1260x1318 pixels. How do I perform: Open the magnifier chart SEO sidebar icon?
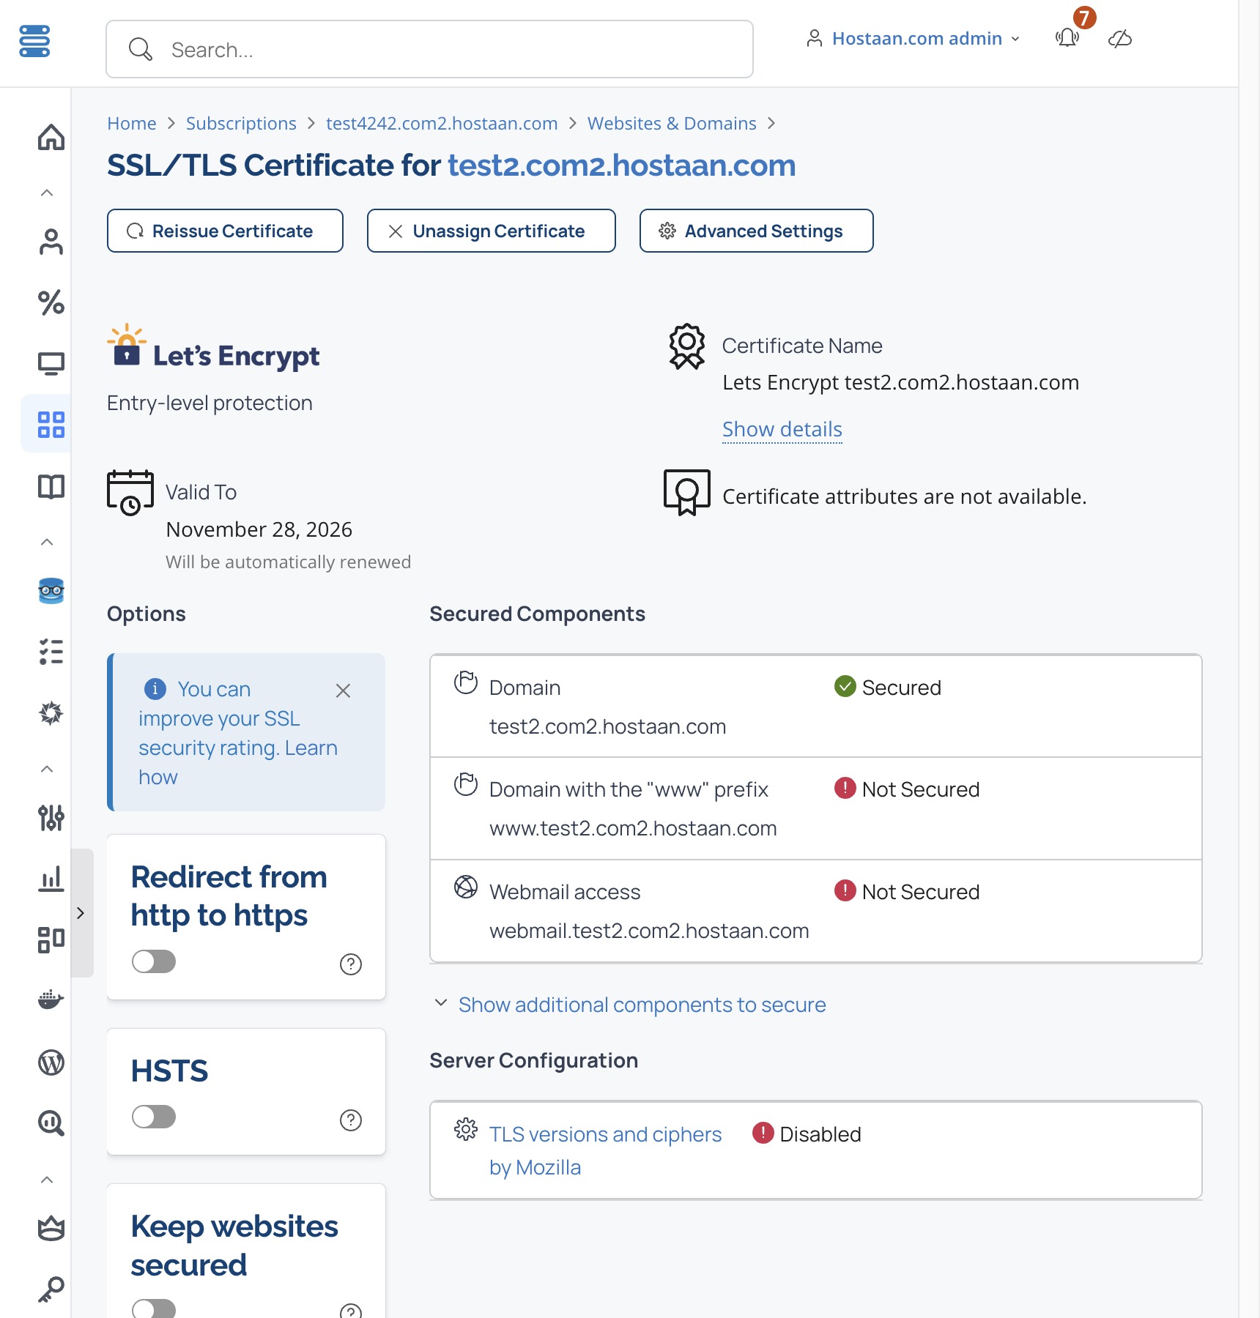click(51, 1122)
